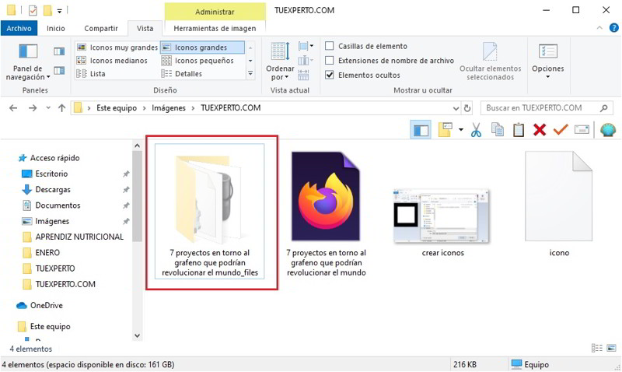Click the red X delete icon
This screenshot has width=622, height=372.
[539, 130]
